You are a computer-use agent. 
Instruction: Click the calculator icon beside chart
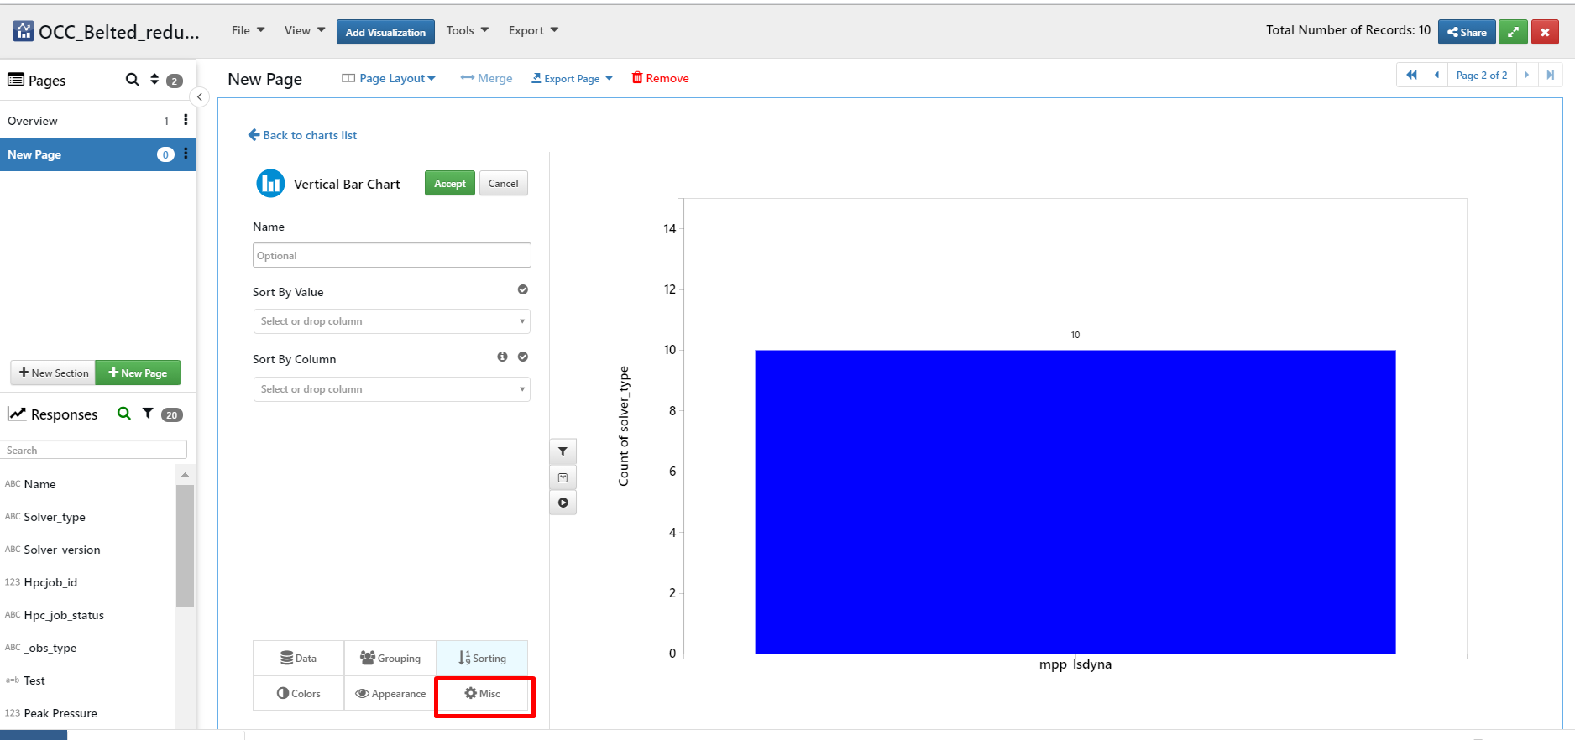coord(562,477)
